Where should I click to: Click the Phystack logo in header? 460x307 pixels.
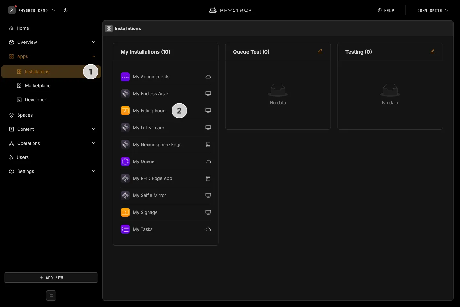230,10
